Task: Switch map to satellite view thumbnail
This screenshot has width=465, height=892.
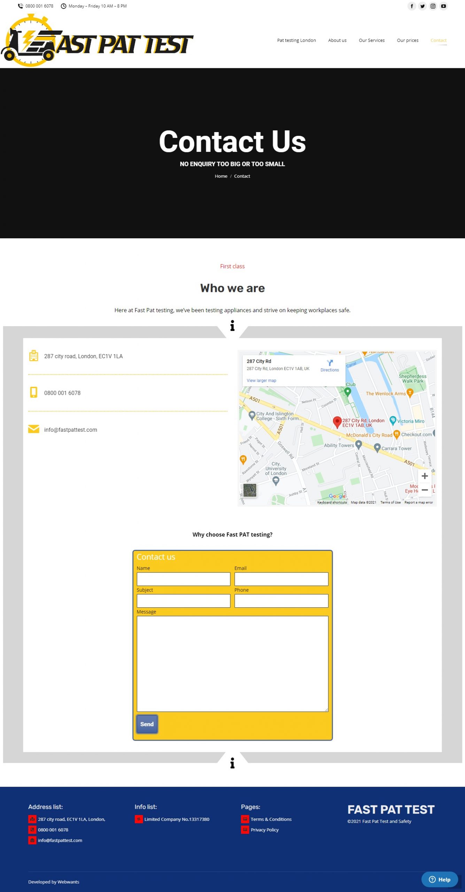Action: (250, 490)
